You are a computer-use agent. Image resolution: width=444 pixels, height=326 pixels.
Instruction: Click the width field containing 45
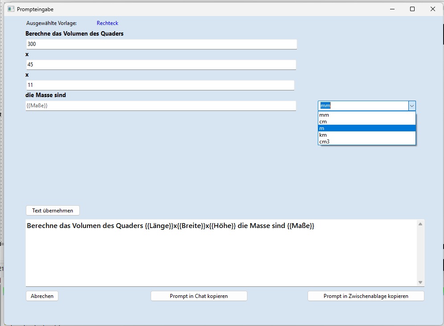point(160,65)
